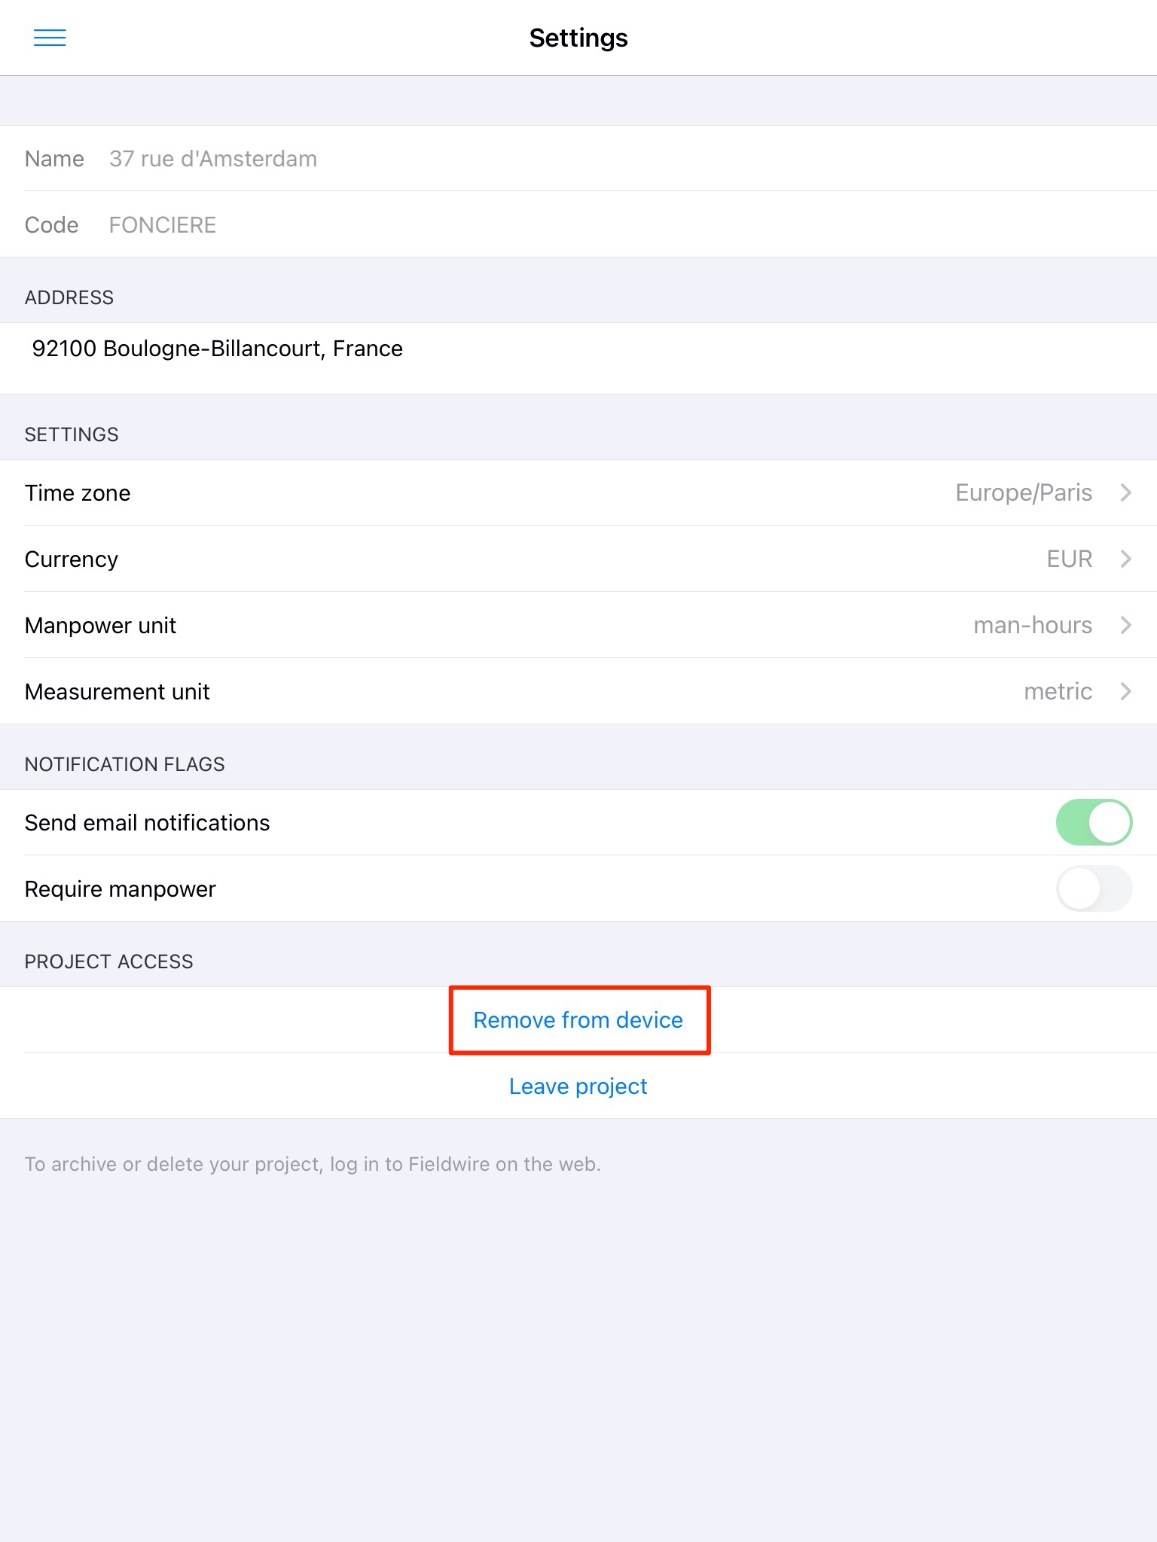Screen dimensions: 1157x1542
Task: Open the metric measurement selector
Action: 1058,692
